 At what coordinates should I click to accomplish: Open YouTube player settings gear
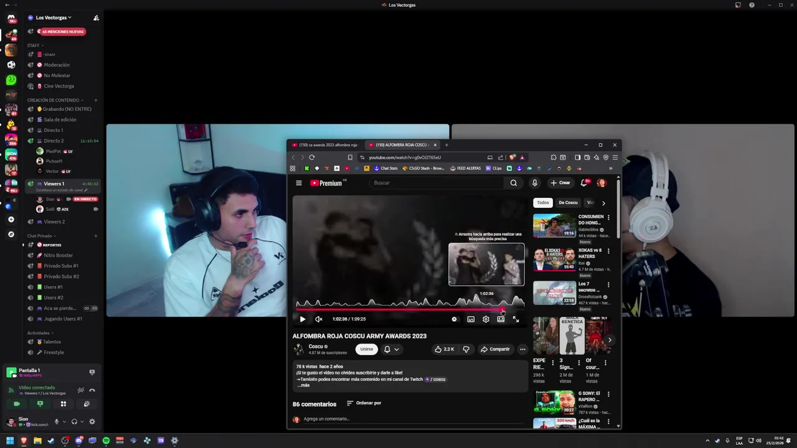click(x=486, y=319)
